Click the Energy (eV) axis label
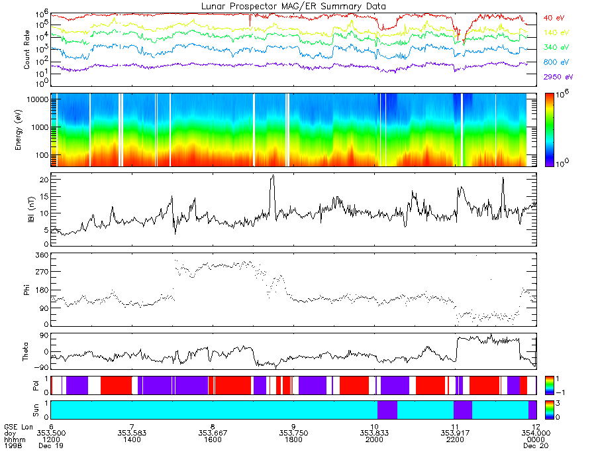 coord(19,130)
